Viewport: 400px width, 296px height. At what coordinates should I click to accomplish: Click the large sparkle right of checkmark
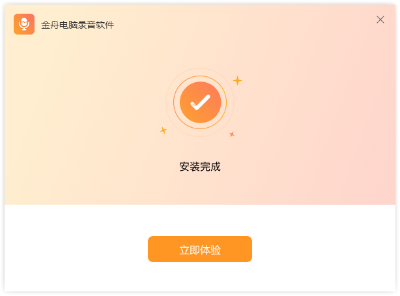[x=238, y=80]
